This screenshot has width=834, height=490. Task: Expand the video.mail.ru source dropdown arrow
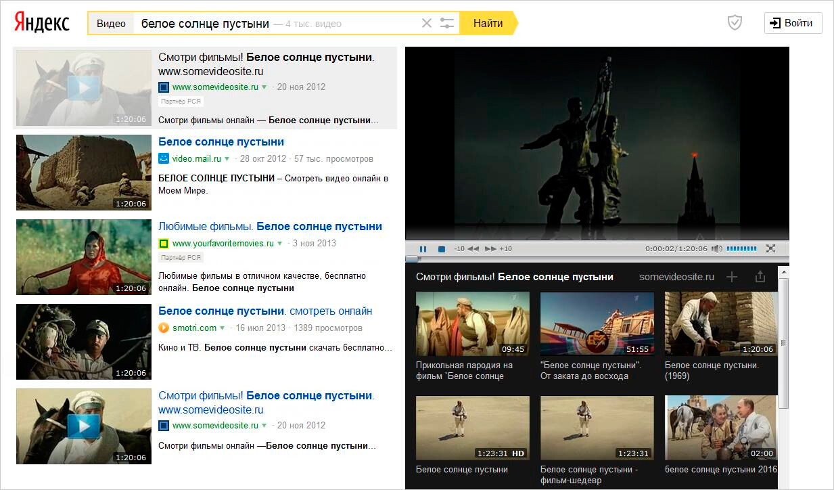click(x=227, y=159)
